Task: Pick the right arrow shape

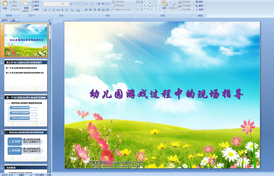Action: point(152,5)
